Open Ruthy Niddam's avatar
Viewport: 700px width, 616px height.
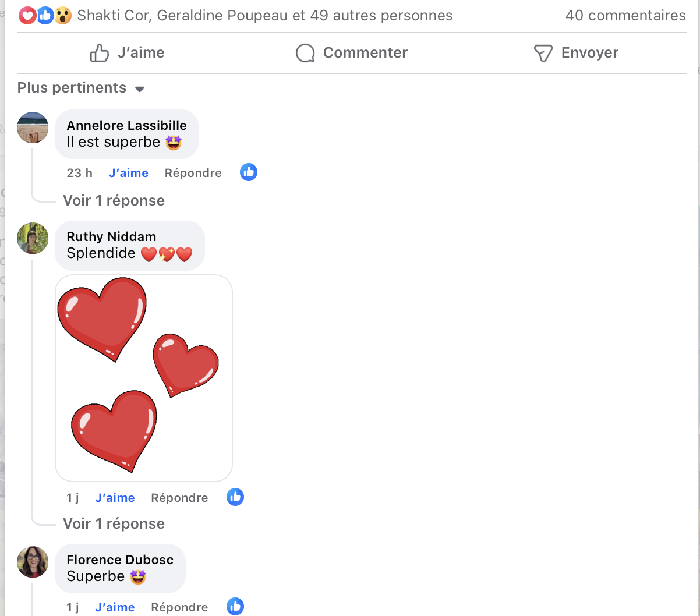[x=33, y=238]
